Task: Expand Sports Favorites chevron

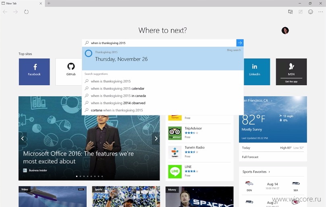Action: pos(269,172)
